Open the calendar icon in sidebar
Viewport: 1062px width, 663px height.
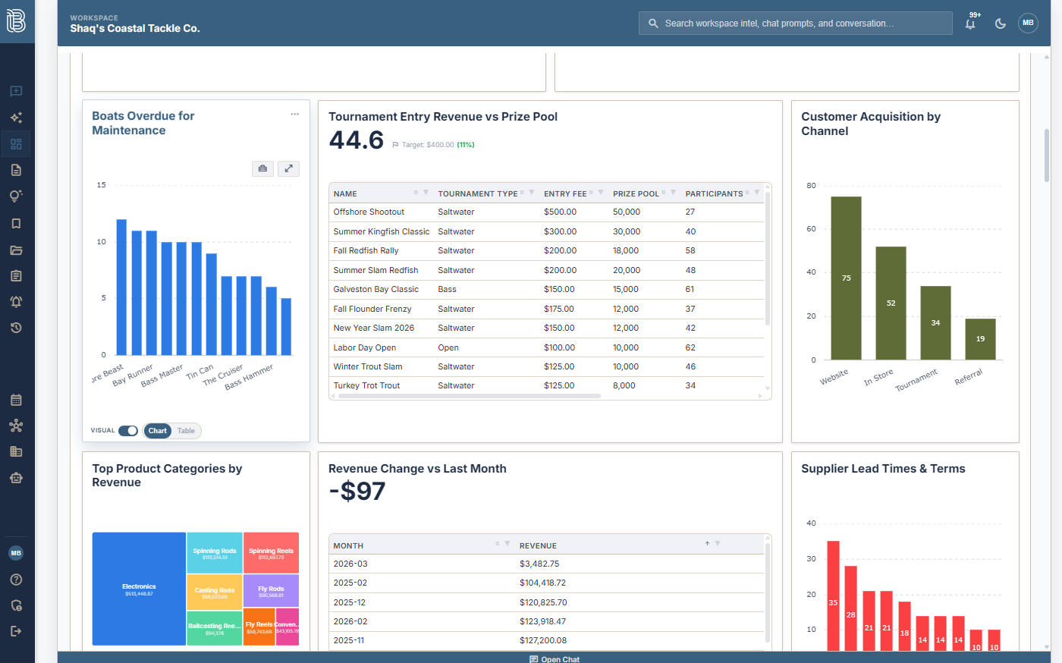click(x=16, y=400)
